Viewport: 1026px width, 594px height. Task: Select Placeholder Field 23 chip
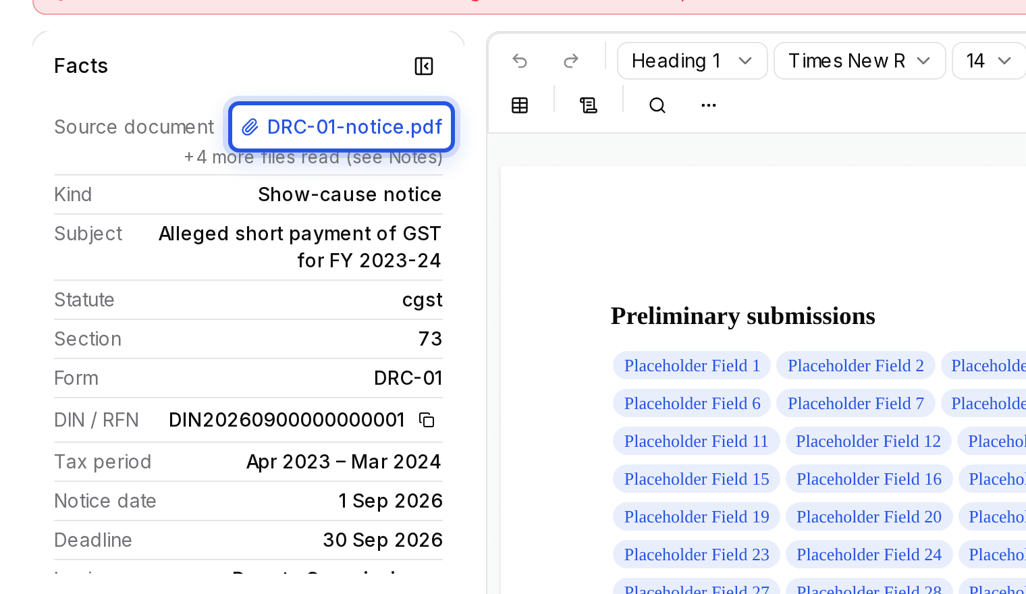[697, 554]
